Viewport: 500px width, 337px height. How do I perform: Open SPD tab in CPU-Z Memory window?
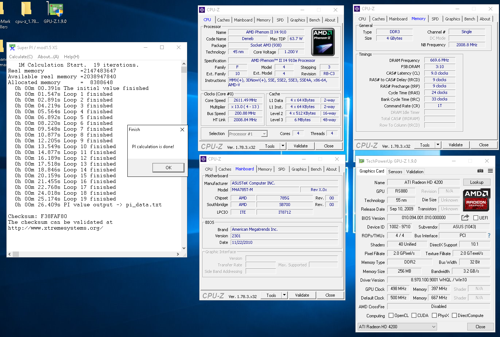pos(435,19)
